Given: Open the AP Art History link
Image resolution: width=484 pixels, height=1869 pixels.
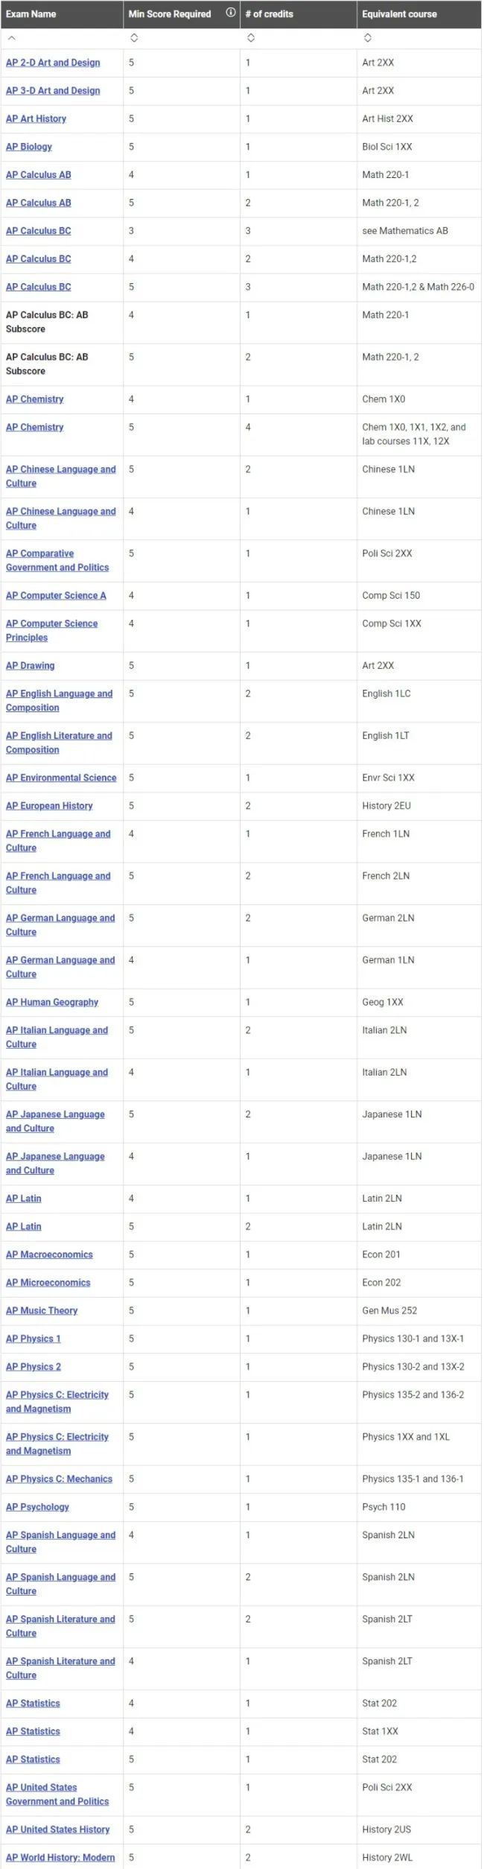Looking at the screenshot, I should (x=36, y=118).
